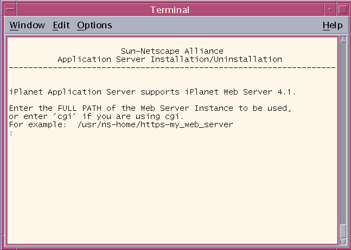Maximize the Terminal window with the square button
This screenshot has width=351, height=250.
342,9
